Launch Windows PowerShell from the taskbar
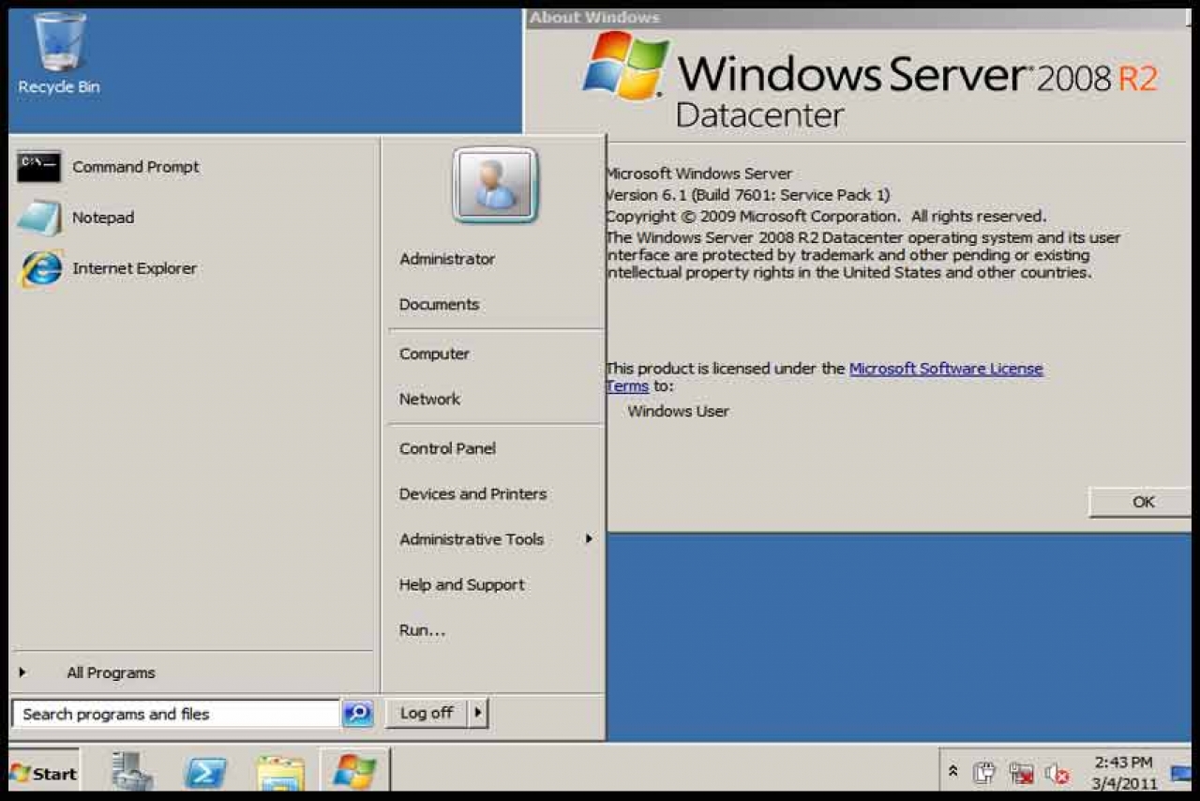Screen dimensions: 1200x801 (x=205, y=774)
